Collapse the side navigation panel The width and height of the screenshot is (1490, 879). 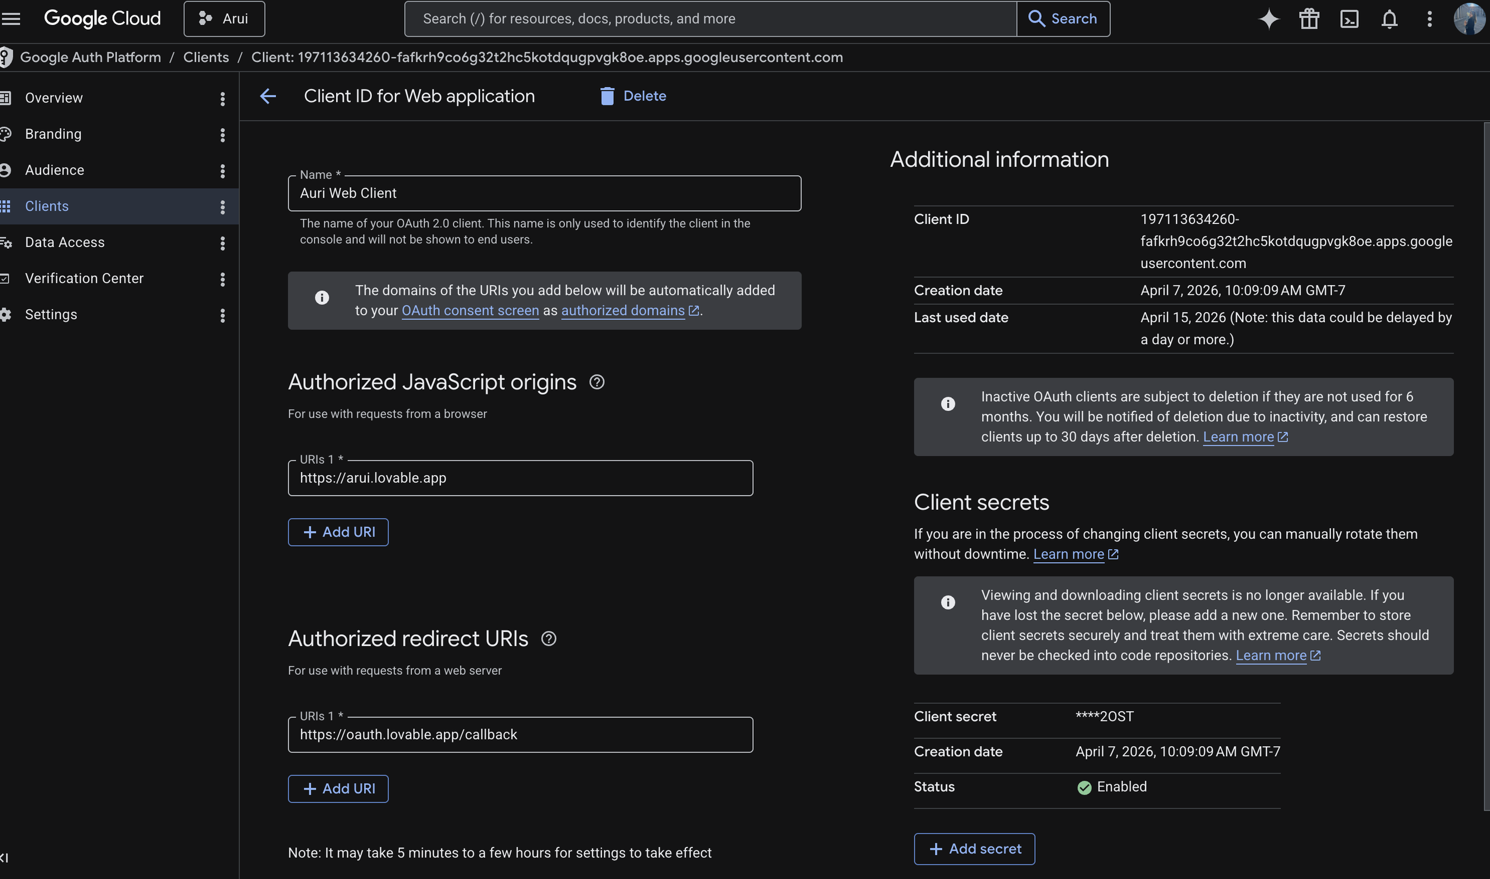(x=5, y=858)
